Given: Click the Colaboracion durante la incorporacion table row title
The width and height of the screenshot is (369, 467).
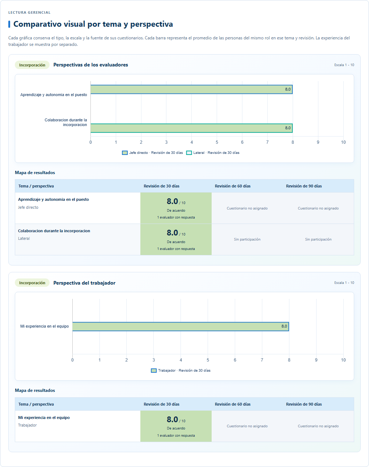Looking at the screenshot, I should pos(54,231).
